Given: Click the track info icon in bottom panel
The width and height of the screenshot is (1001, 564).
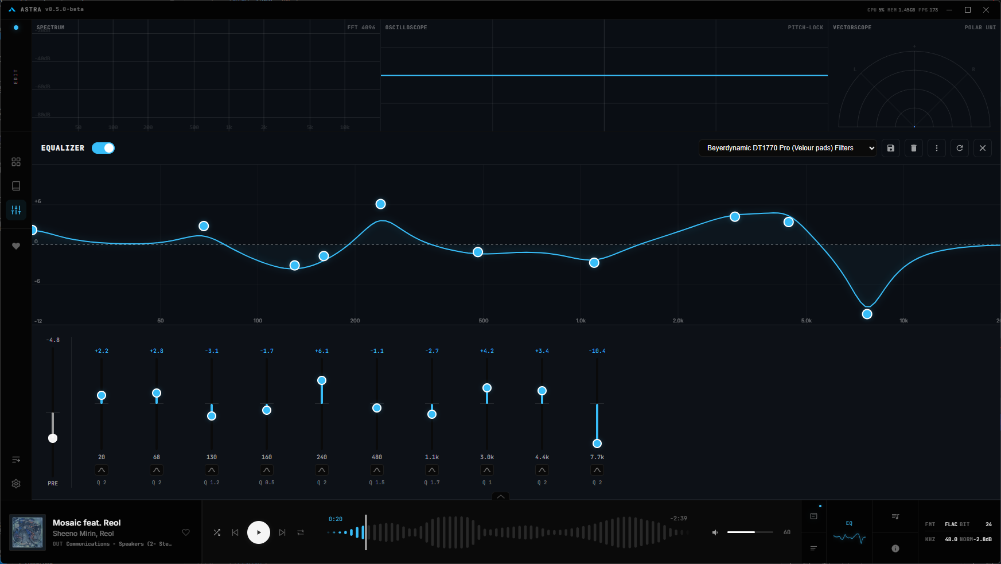Looking at the screenshot, I should (895, 549).
